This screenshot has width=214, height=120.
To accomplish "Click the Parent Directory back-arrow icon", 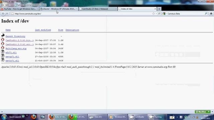I will [x=3, y=35].
